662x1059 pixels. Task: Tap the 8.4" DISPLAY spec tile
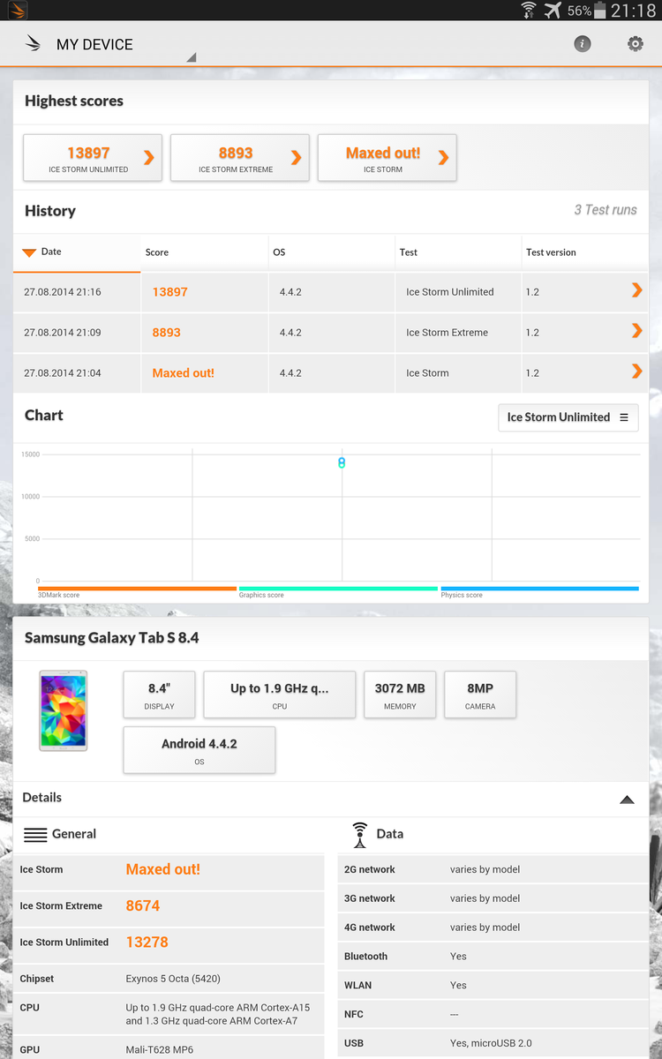[159, 695]
